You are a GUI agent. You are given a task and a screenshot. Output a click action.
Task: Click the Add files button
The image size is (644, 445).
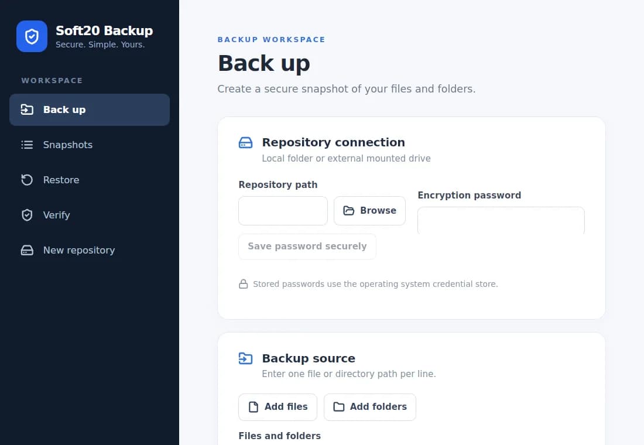278,407
